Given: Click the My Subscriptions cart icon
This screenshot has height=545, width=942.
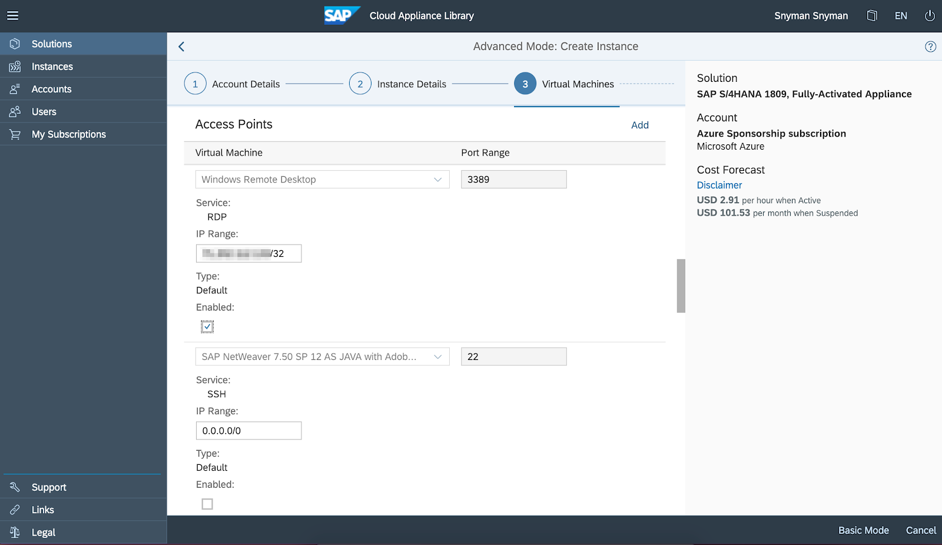Looking at the screenshot, I should coord(15,134).
